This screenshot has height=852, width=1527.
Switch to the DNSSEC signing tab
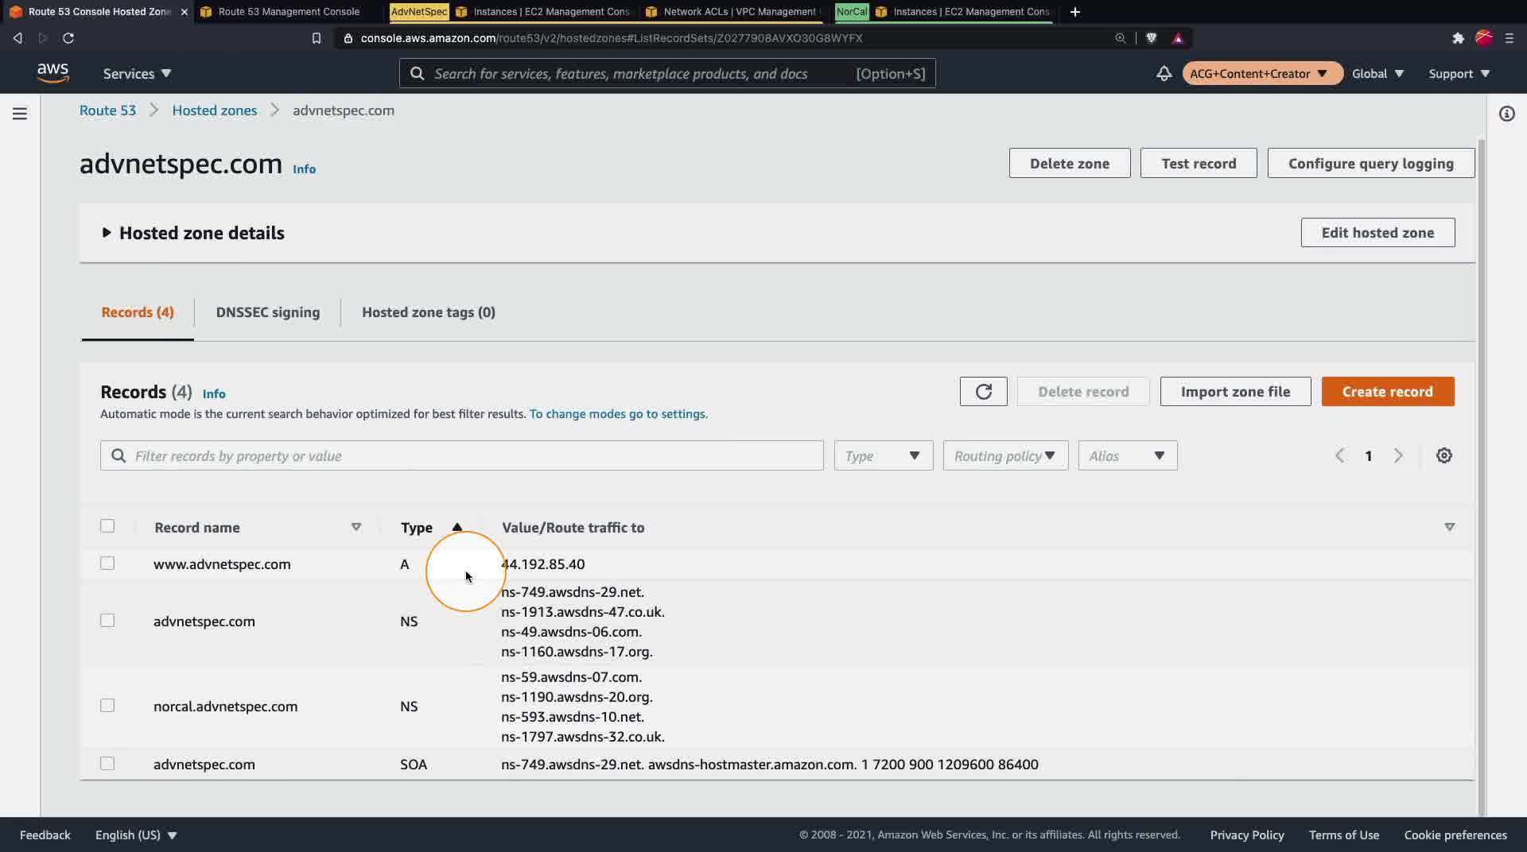[268, 312]
